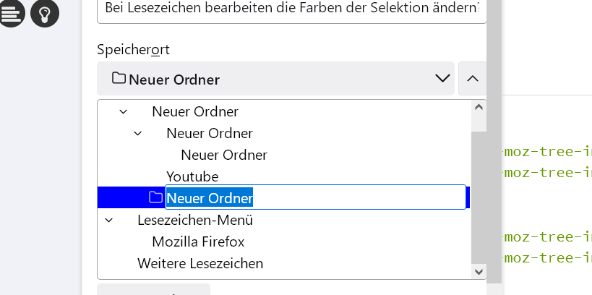Click folder tree scrollbar down arrow

(479, 271)
